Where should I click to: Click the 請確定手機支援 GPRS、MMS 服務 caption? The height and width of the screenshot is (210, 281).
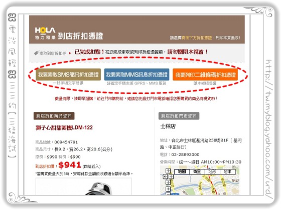[x=136, y=83]
